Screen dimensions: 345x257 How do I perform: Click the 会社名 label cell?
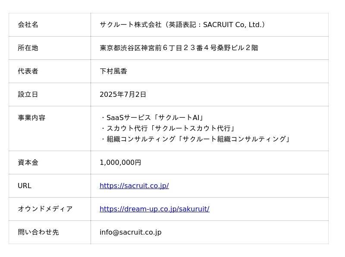pyautogui.click(x=28, y=25)
